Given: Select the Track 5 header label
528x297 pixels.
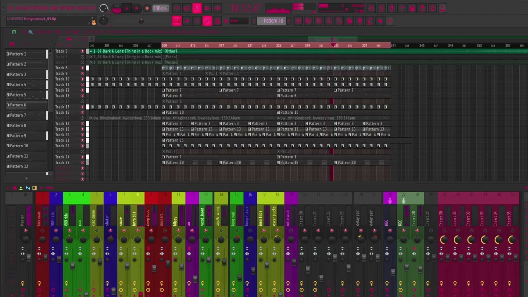Looking at the screenshot, I should [61, 52].
